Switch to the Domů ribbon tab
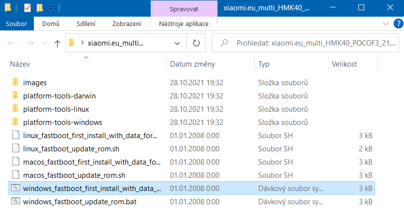 [x=51, y=24]
